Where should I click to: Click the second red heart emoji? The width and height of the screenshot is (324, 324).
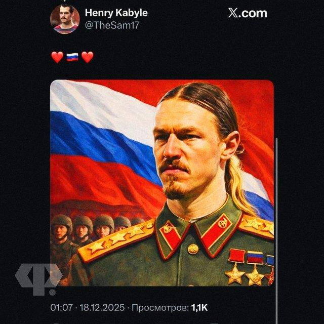pos(88,57)
